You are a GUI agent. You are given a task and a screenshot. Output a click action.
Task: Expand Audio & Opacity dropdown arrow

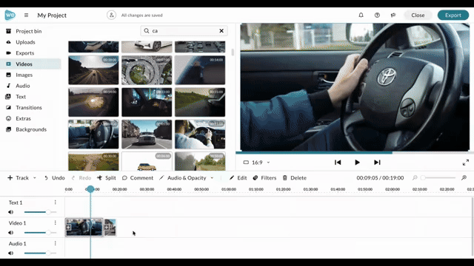point(212,178)
